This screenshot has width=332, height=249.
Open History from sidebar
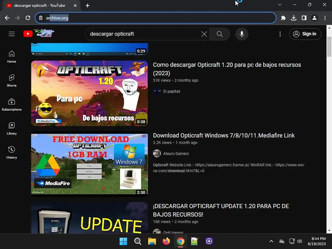click(12, 152)
